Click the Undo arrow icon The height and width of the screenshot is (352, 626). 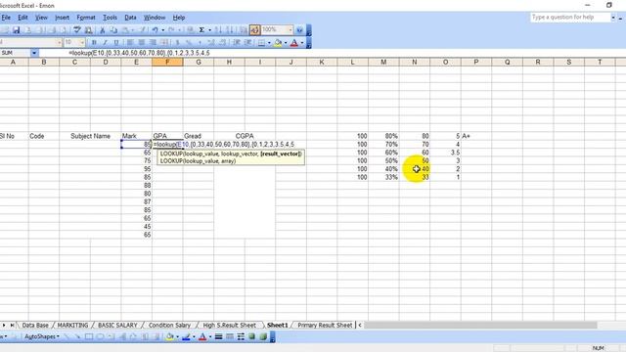[155, 30]
